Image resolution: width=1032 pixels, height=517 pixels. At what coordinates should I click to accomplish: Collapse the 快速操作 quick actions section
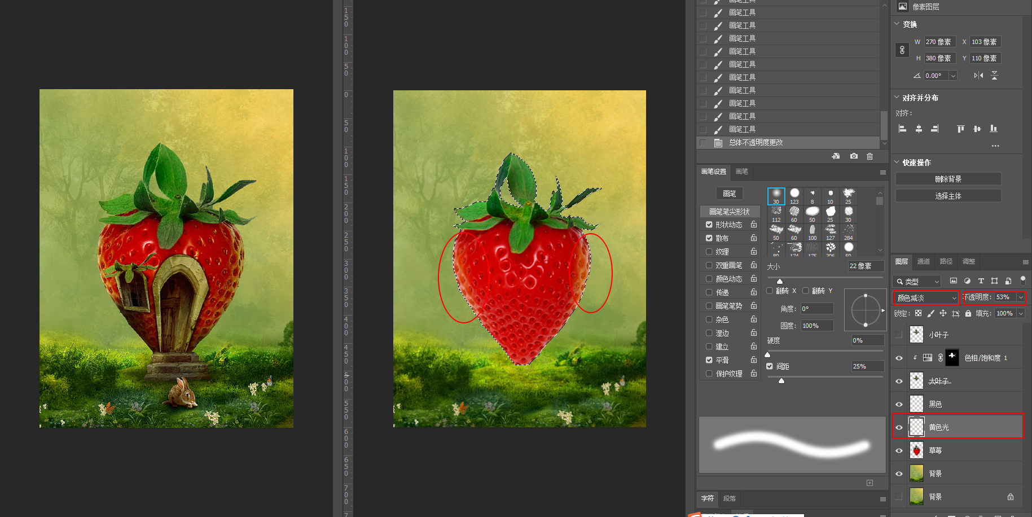pyautogui.click(x=897, y=162)
